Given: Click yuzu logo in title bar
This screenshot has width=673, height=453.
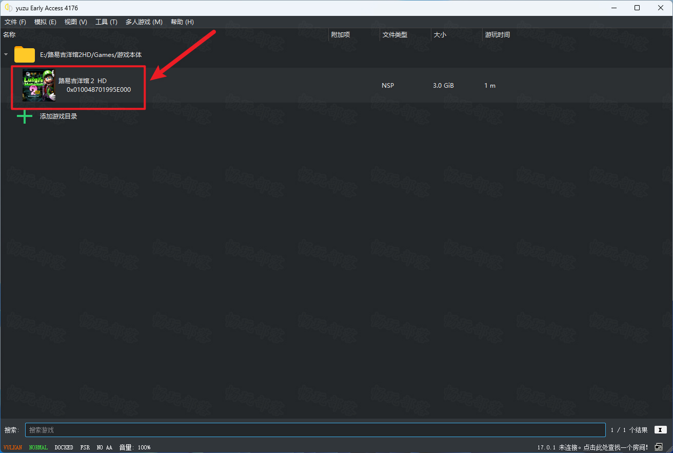Looking at the screenshot, I should click(x=8, y=8).
